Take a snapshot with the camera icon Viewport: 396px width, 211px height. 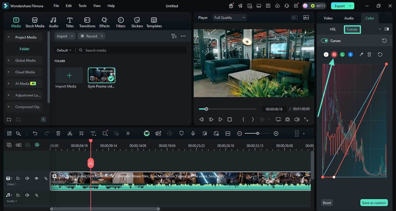(x=288, y=119)
